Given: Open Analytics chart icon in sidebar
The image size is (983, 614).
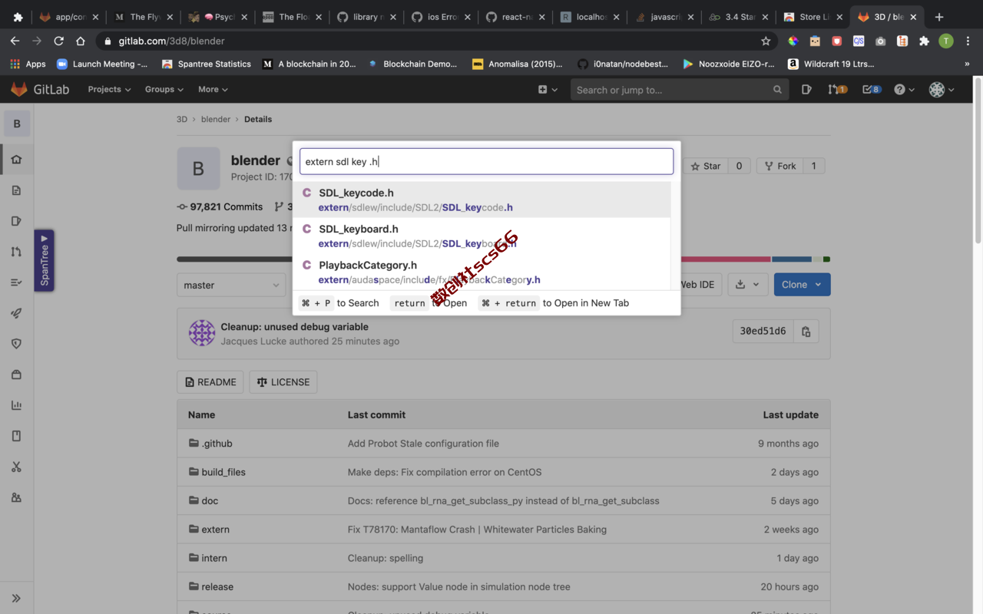Looking at the screenshot, I should pyautogui.click(x=16, y=405).
